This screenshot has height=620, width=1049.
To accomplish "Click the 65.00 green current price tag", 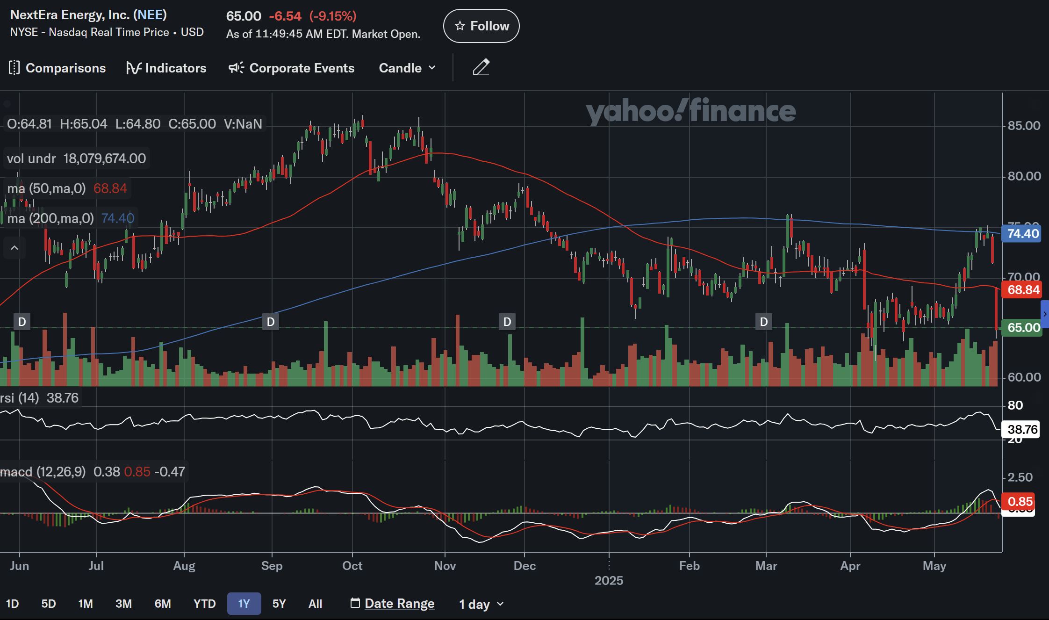I will (x=1023, y=327).
